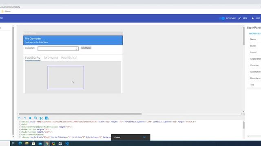The width and height of the screenshot is (261, 146).
Task: Open the colorful circular taskbar app
Action: point(53,143)
